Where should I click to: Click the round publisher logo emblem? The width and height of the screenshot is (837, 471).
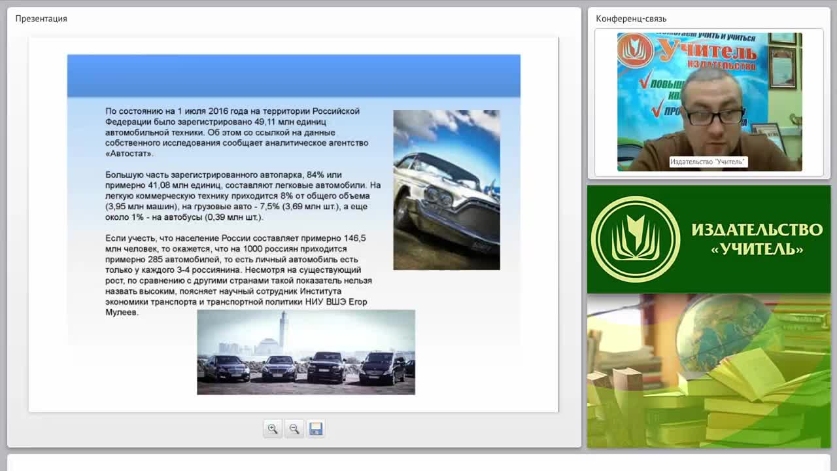coord(636,239)
